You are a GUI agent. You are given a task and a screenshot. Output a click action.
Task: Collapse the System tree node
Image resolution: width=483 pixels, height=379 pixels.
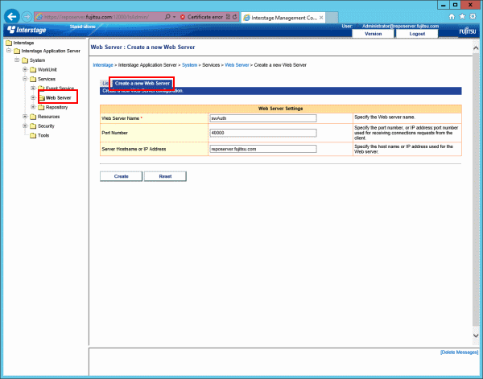click(x=17, y=60)
